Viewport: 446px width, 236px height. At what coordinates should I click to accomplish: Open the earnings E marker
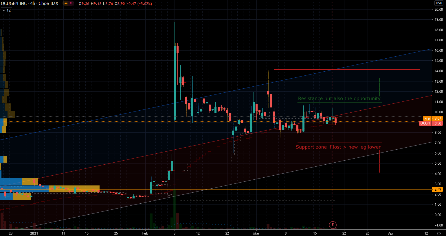[x=333, y=225]
